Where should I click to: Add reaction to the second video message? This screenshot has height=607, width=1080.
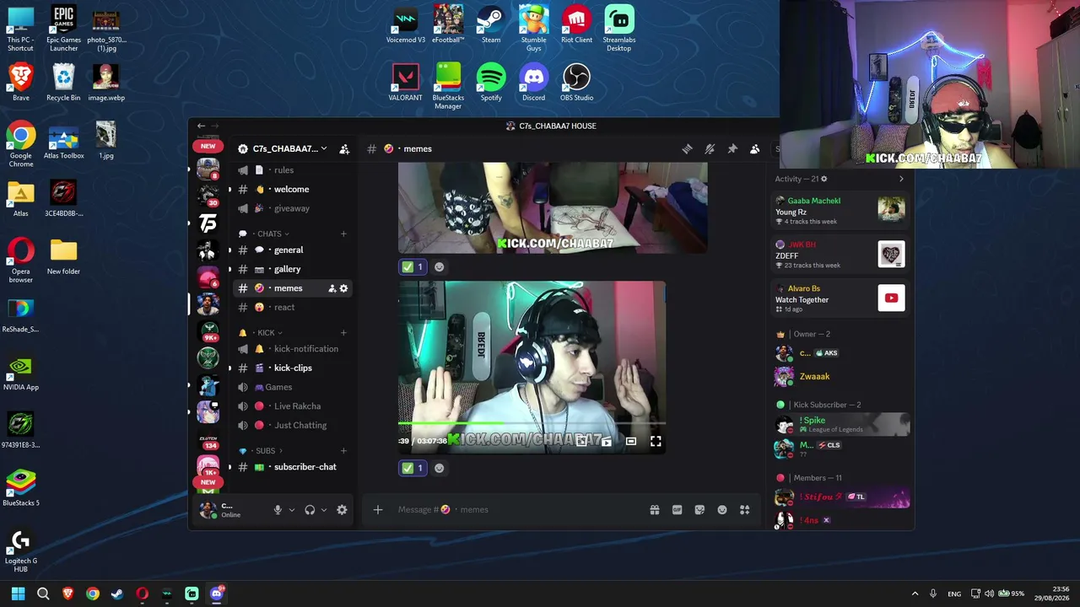(x=439, y=468)
